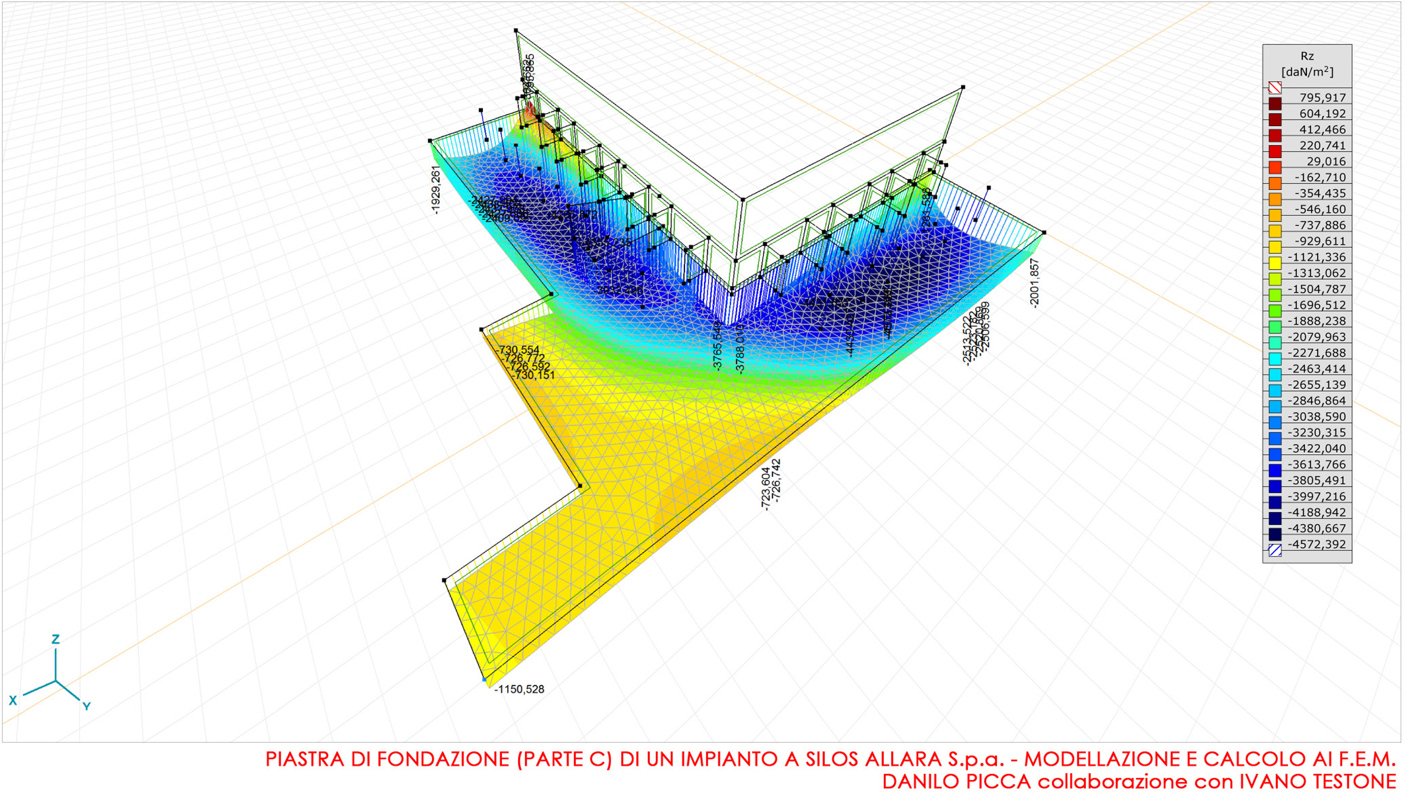
Task: Select legend value -2463,414
Action: [x=1317, y=369]
